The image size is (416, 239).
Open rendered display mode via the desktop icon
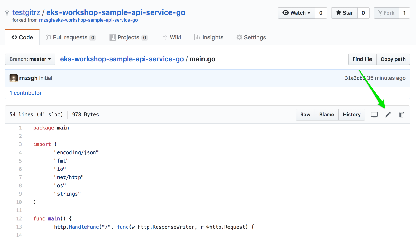374,115
